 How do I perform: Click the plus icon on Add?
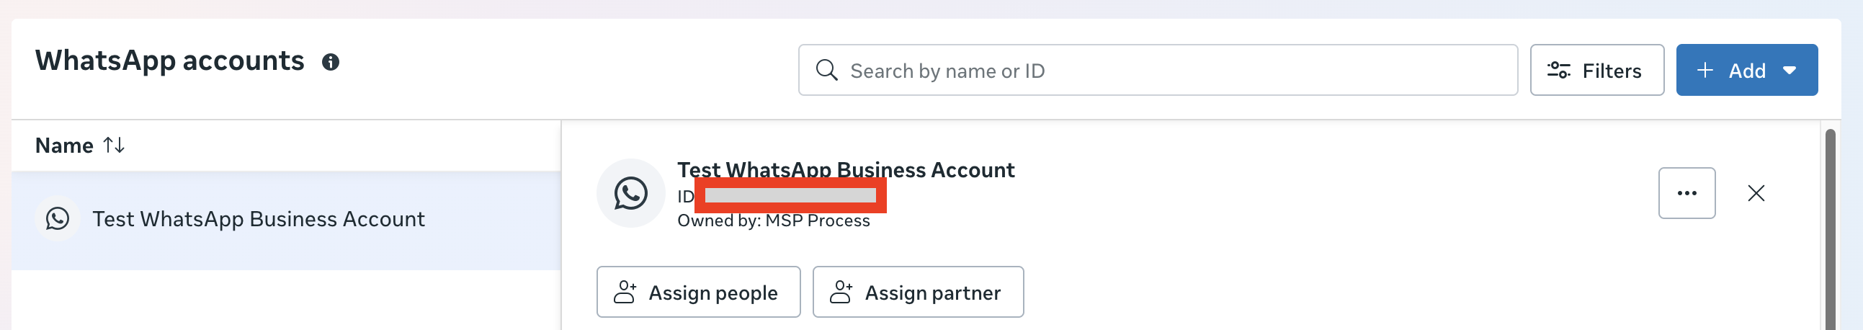pos(1705,70)
